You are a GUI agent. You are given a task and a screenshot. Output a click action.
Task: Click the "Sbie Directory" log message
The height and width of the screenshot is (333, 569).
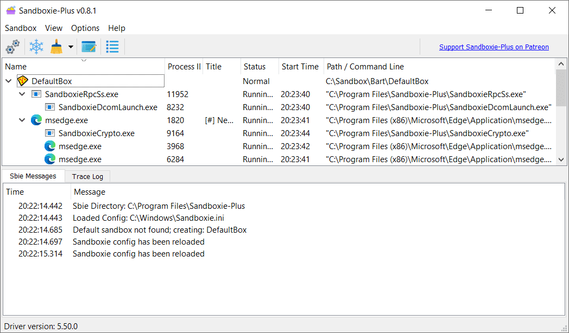pyautogui.click(x=159, y=206)
